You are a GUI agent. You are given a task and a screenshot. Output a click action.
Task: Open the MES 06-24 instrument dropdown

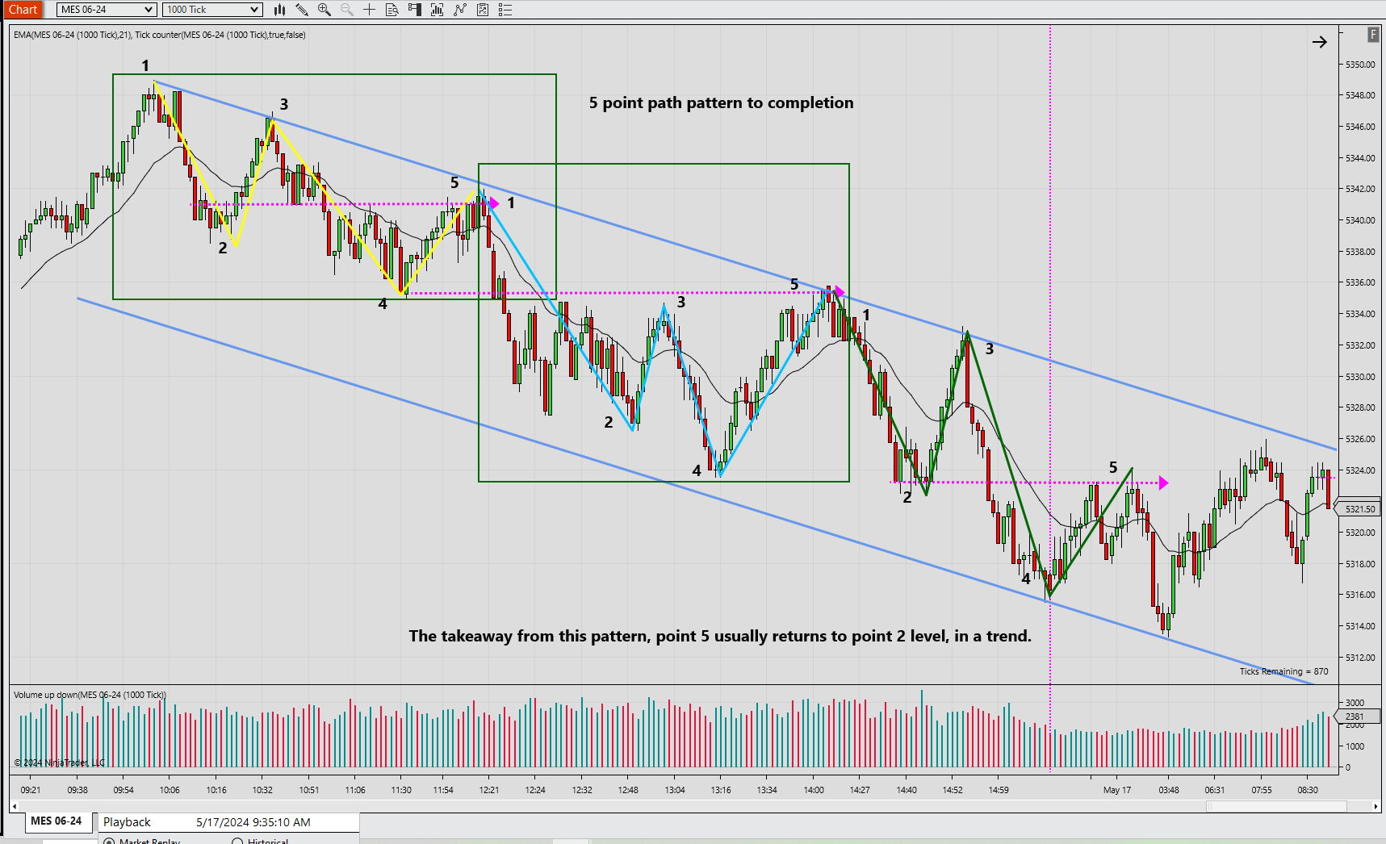point(107,10)
